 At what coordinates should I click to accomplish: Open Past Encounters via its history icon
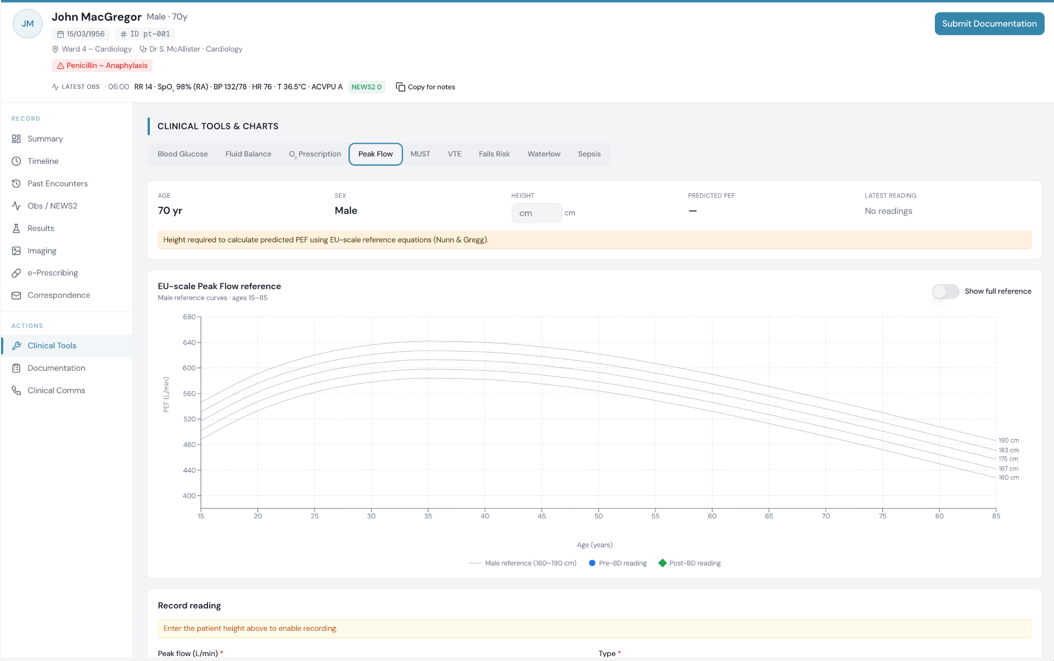coord(16,184)
